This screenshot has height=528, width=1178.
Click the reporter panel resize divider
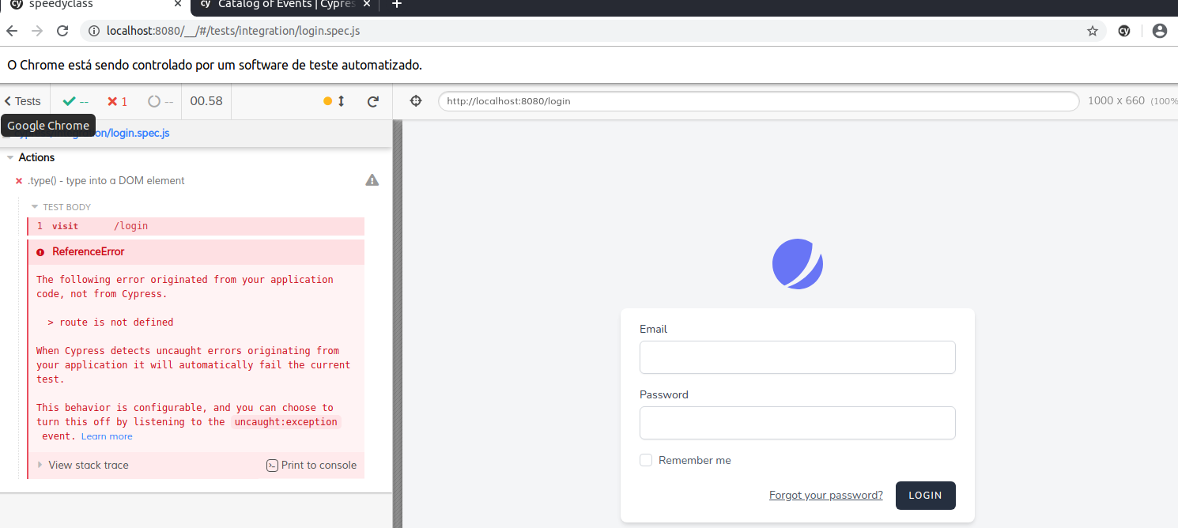pos(398,324)
